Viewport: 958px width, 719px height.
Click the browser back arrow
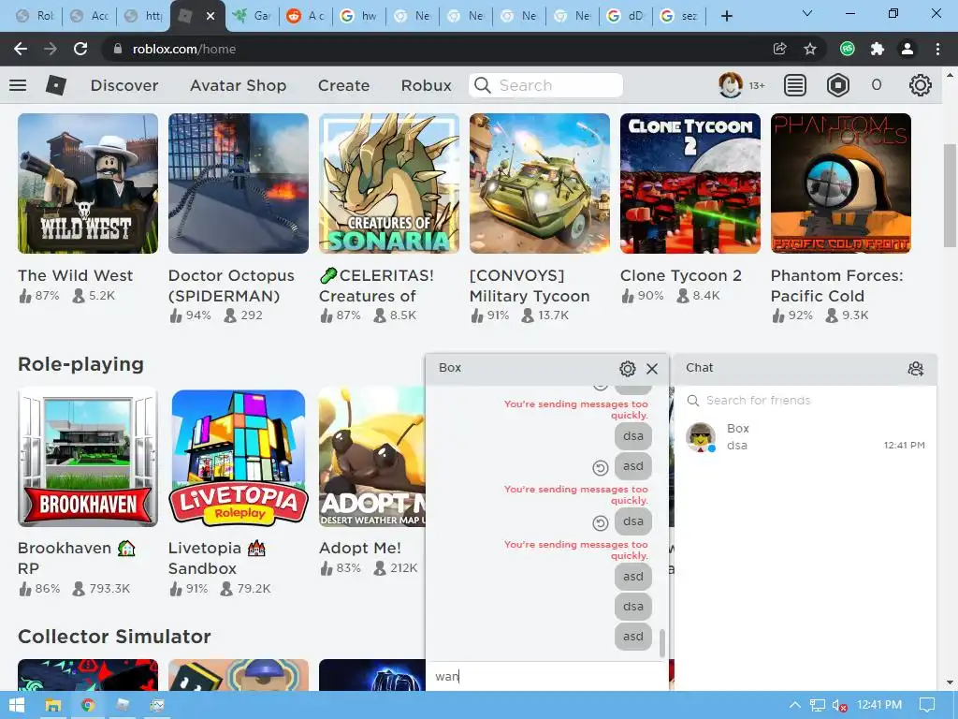pyautogui.click(x=21, y=49)
